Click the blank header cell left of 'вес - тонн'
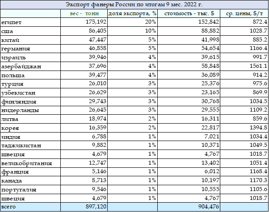Screen dimensions: 269x212 pyautogui.click(x=30, y=13)
